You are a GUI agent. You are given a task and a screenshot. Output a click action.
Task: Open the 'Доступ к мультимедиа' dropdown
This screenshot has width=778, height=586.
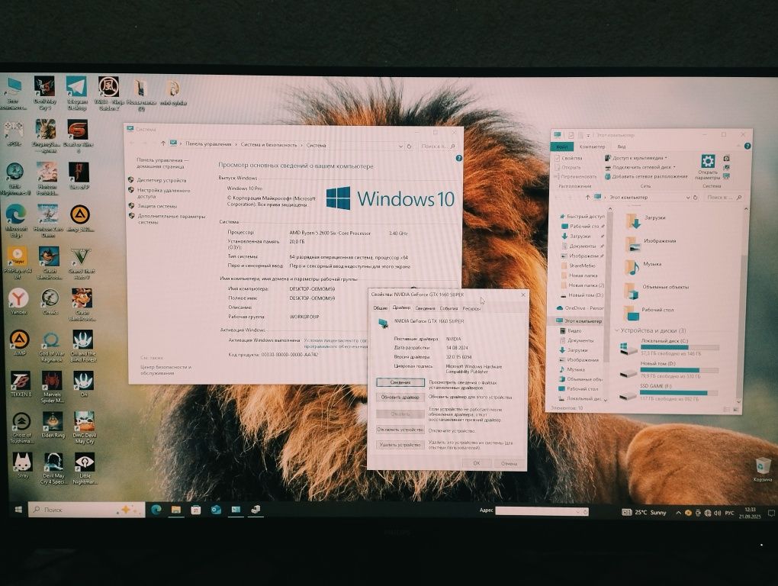636,158
